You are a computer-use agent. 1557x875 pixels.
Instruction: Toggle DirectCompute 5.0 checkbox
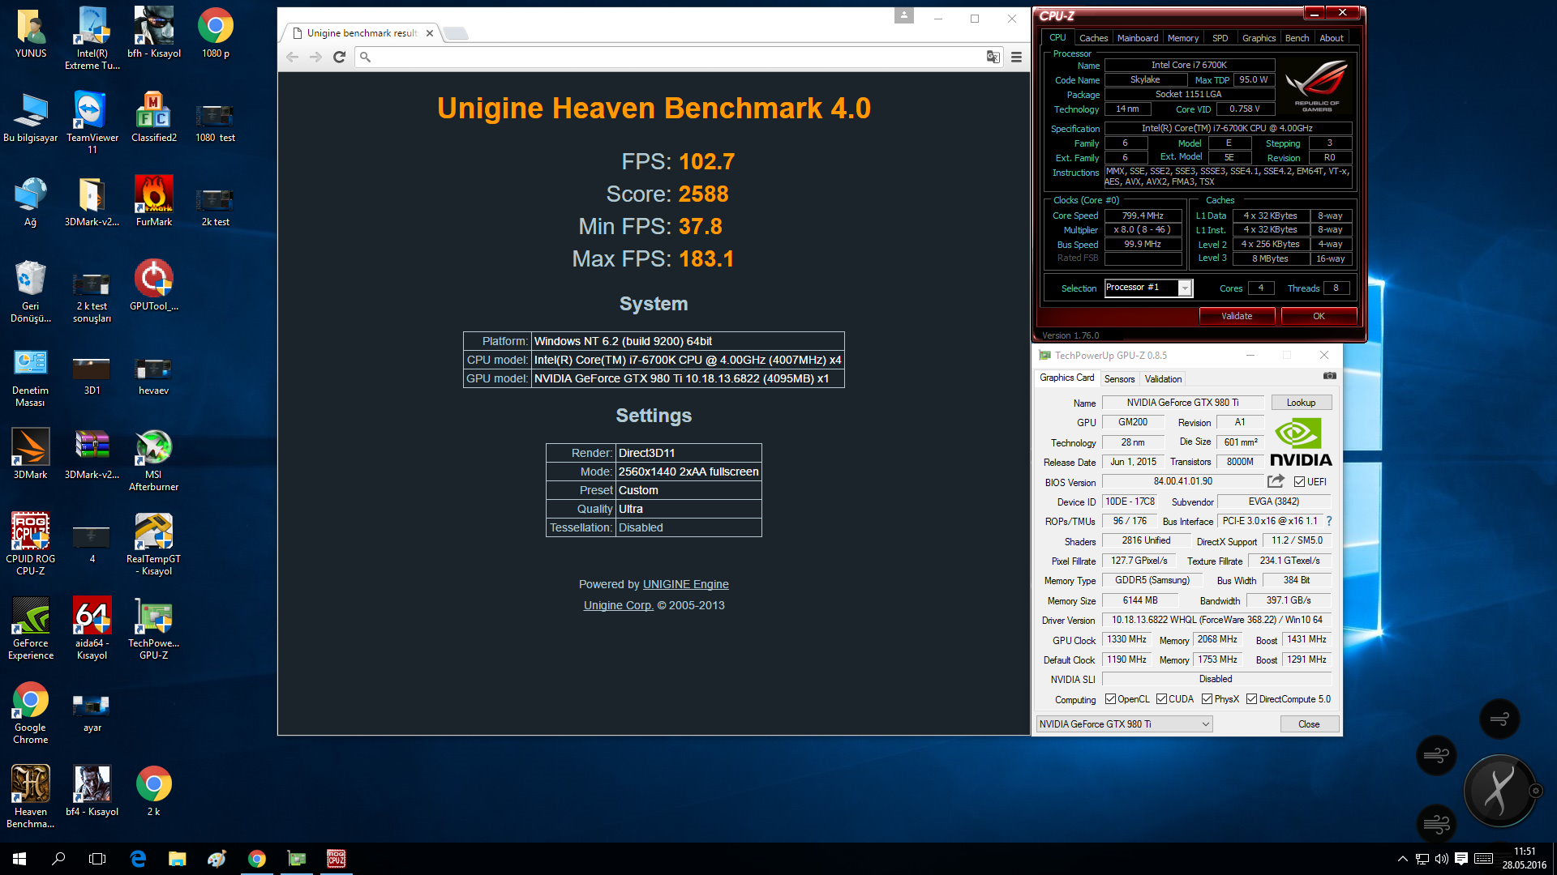1251,699
